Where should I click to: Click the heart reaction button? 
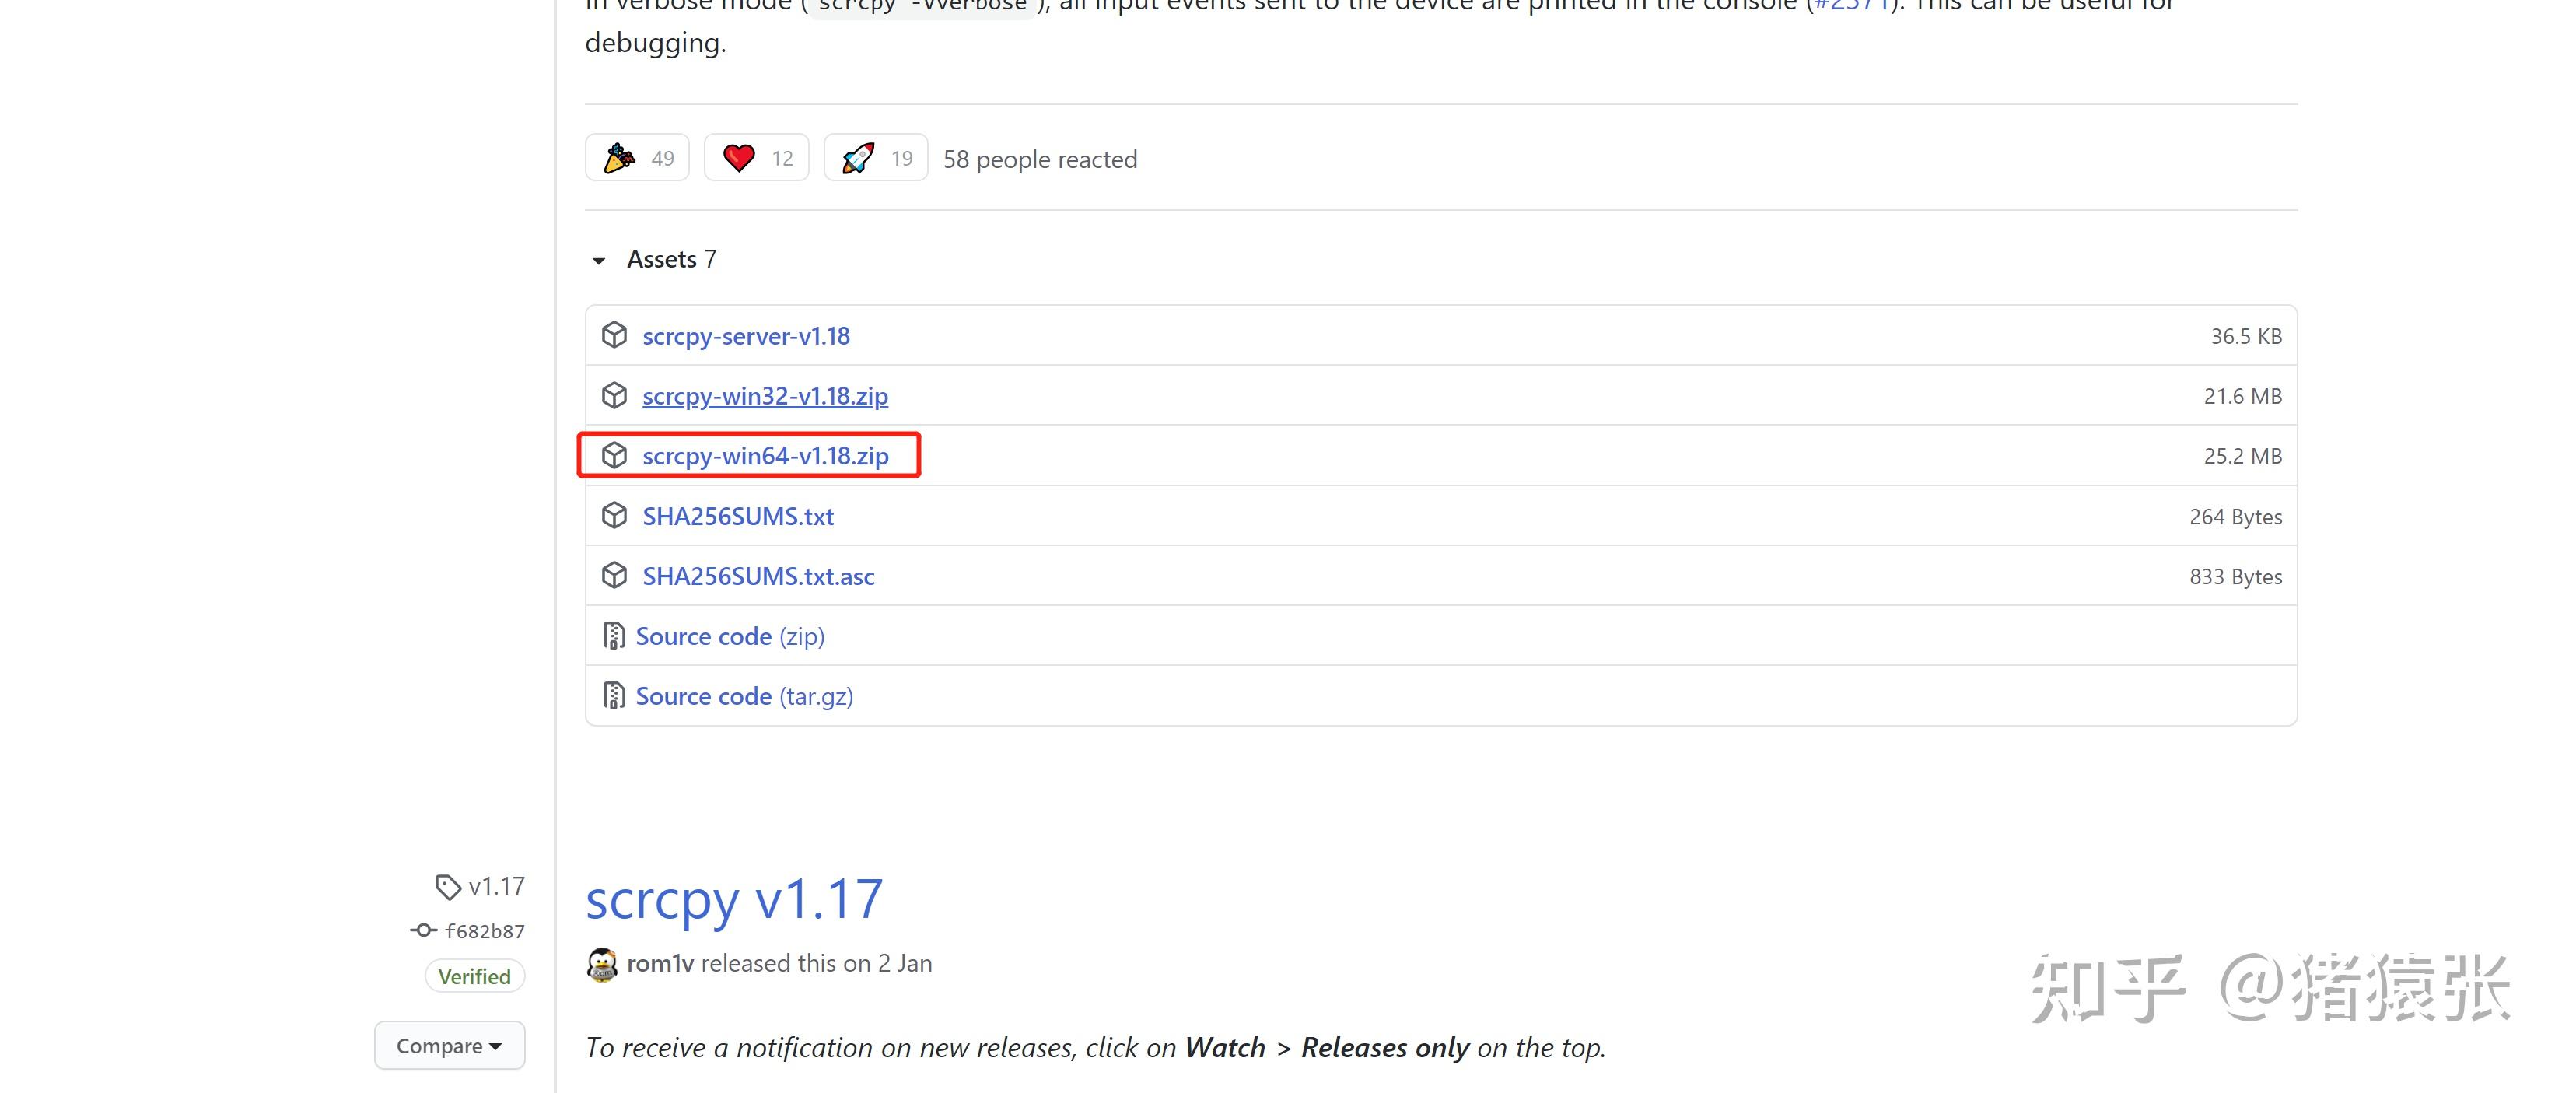pos(756,158)
